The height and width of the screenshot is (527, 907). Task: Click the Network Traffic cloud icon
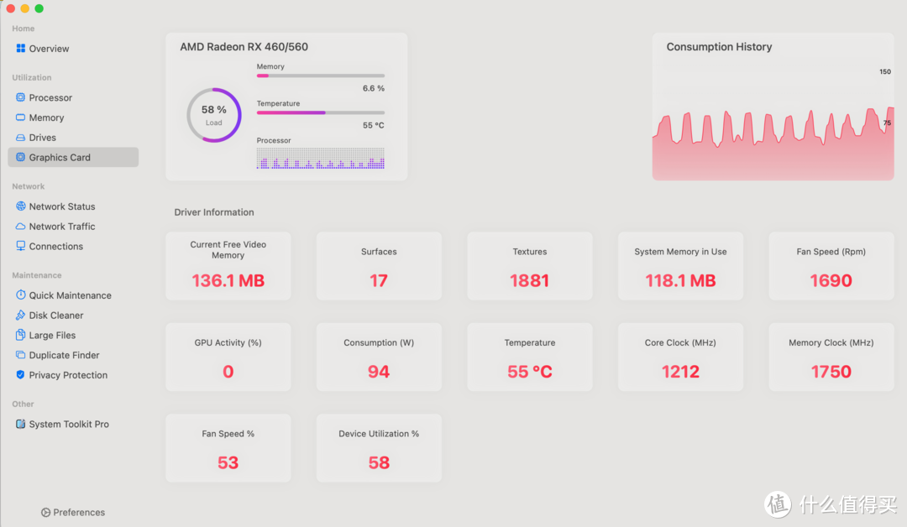[21, 227]
